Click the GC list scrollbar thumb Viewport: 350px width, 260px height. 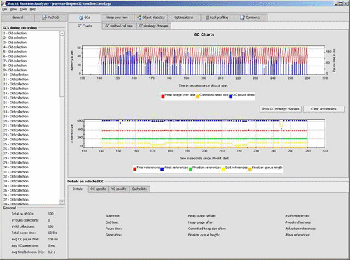62,66
